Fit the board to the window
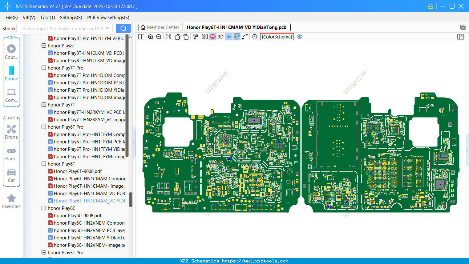Image resolution: width=469 pixels, height=264 pixels. (168, 37)
